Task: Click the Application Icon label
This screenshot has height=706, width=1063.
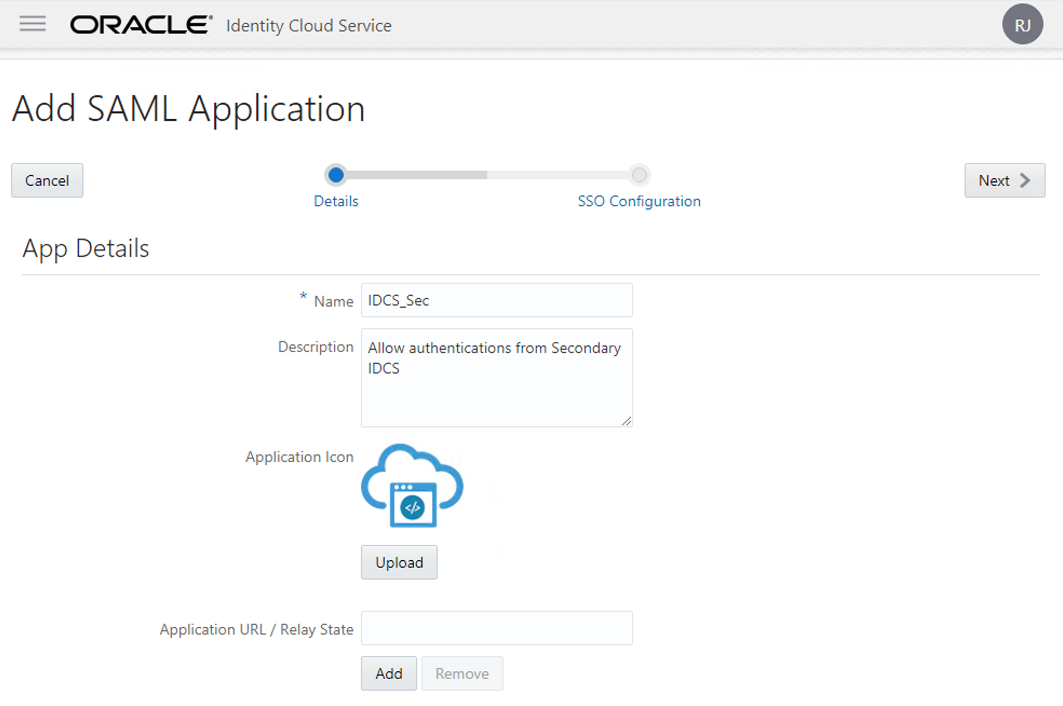Action: tap(300, 457)
